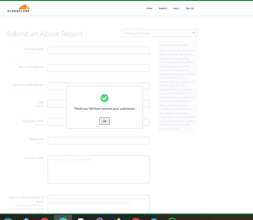Focus the Your full name field

[x=99, y=50]
